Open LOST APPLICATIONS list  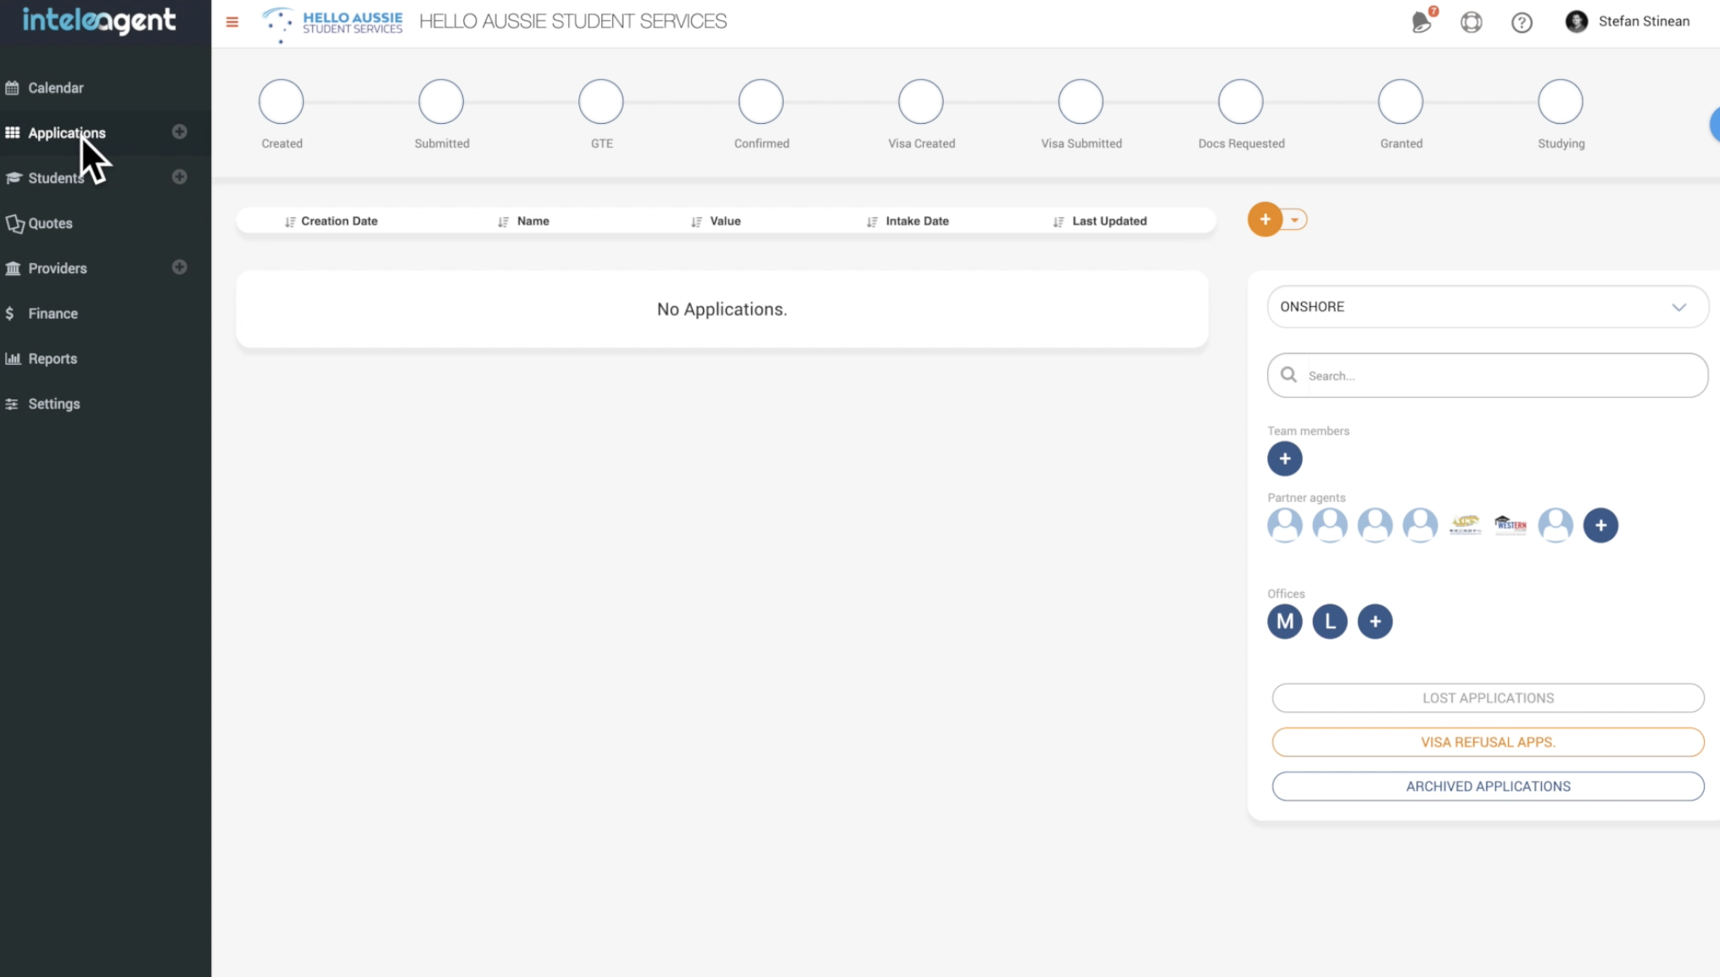tap(1487, 698)
